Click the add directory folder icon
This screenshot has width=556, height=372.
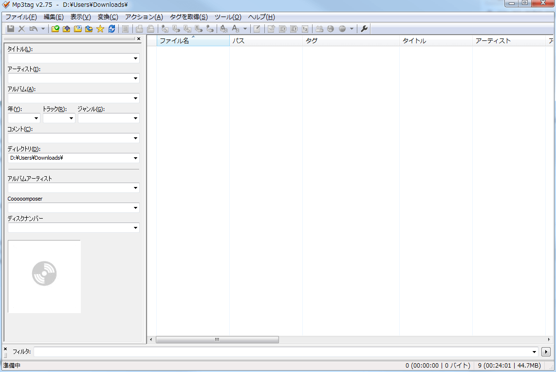click(67, 29)
